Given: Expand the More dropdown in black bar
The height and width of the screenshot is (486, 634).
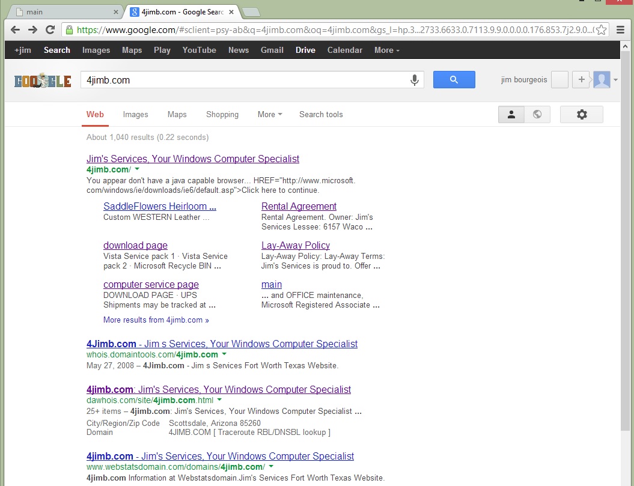Looking at the screenshot, I should point(386,50).
